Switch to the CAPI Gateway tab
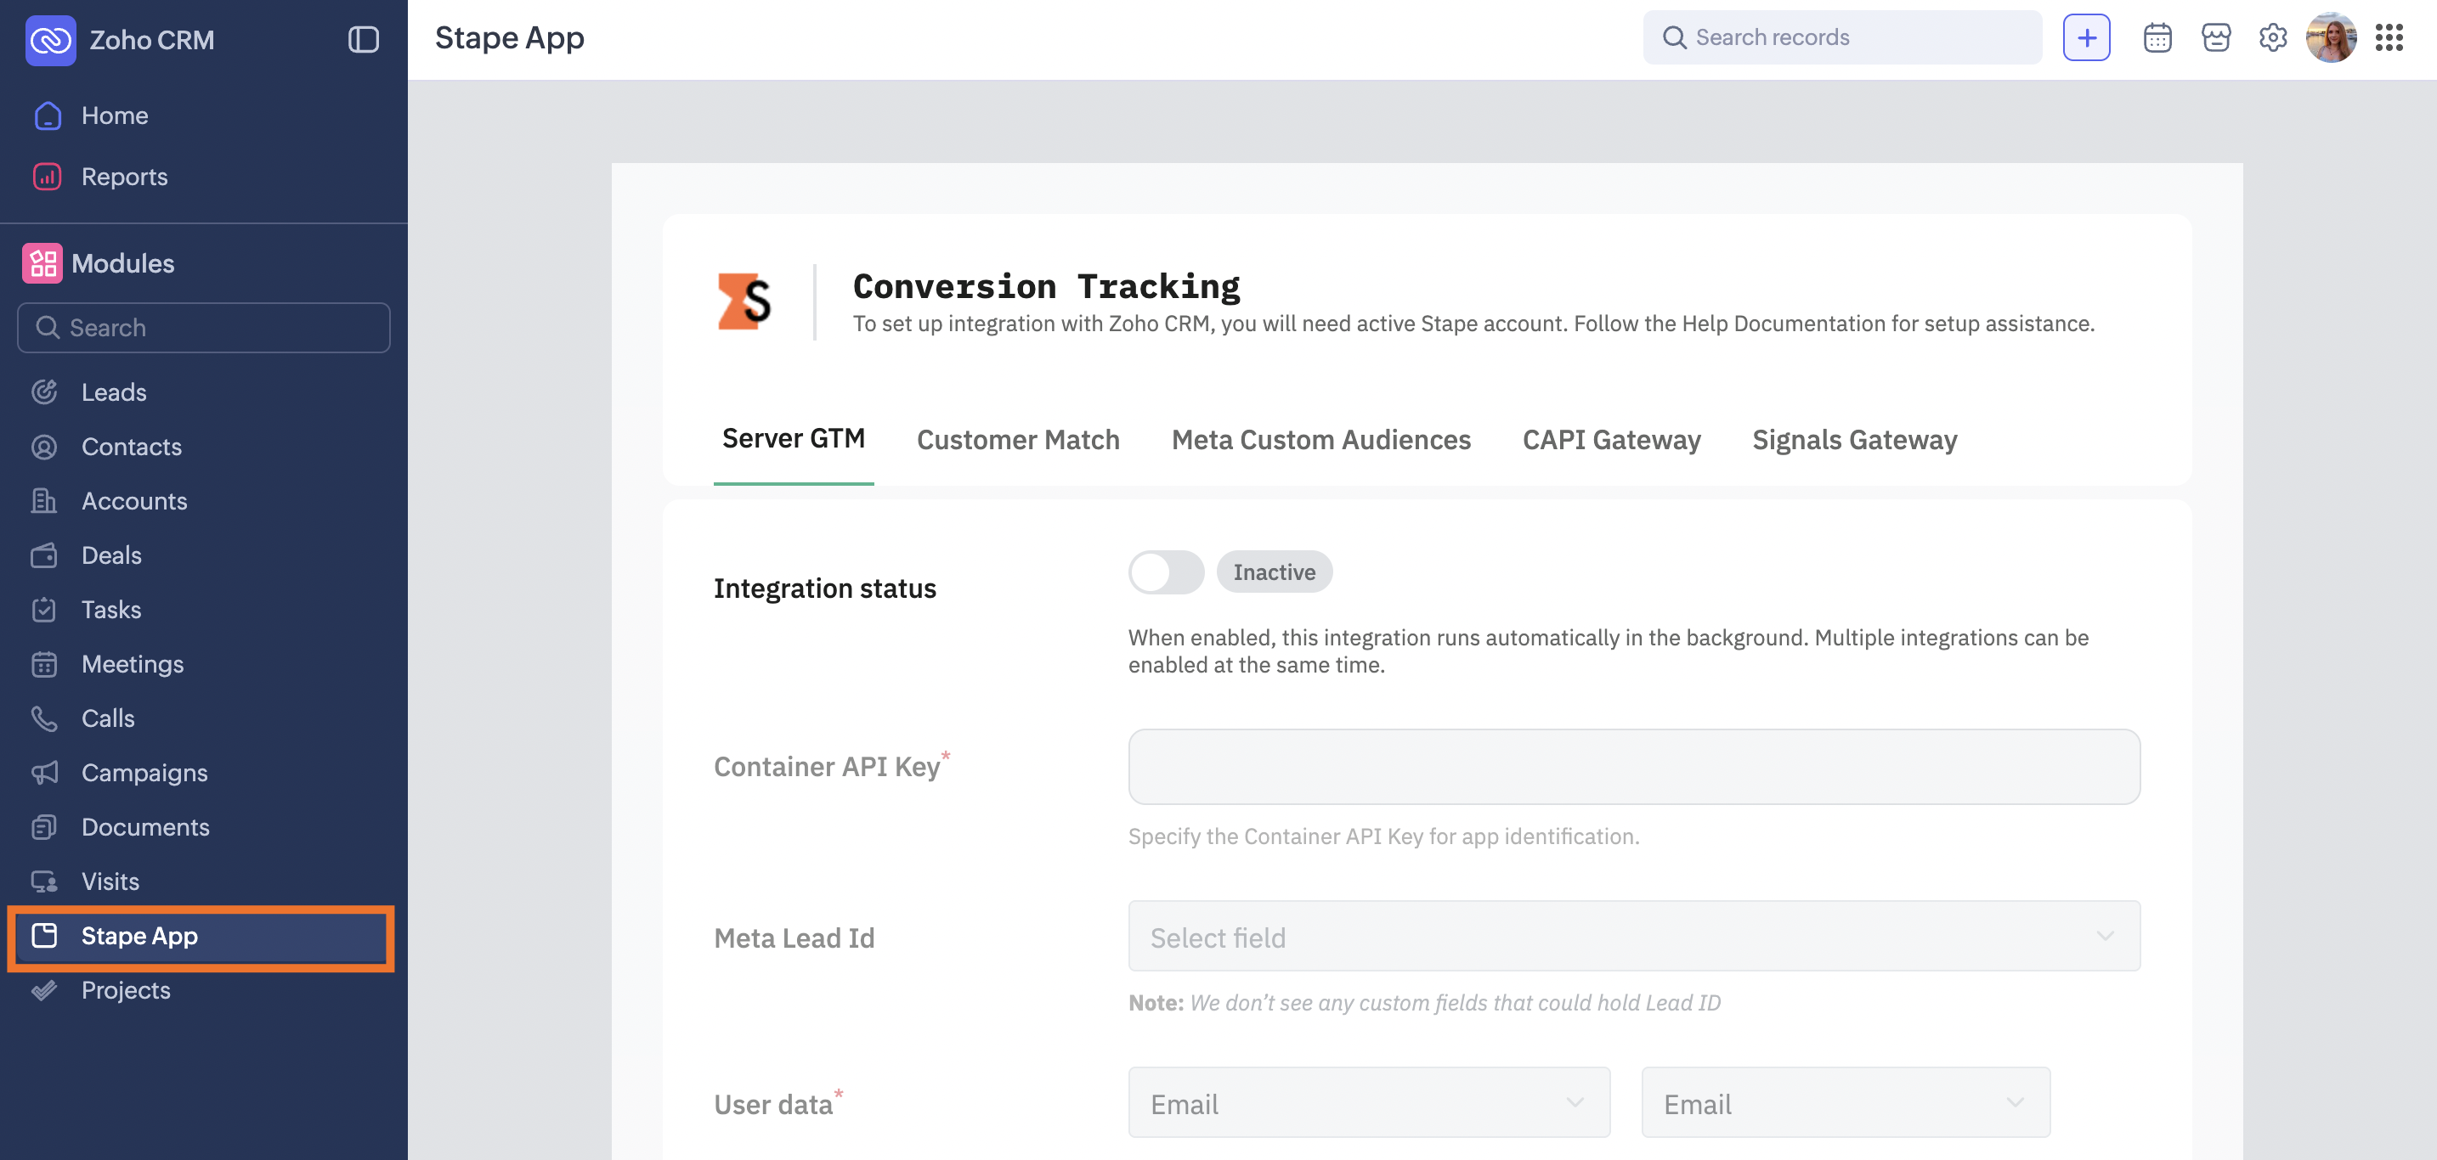 [1611, 440]
